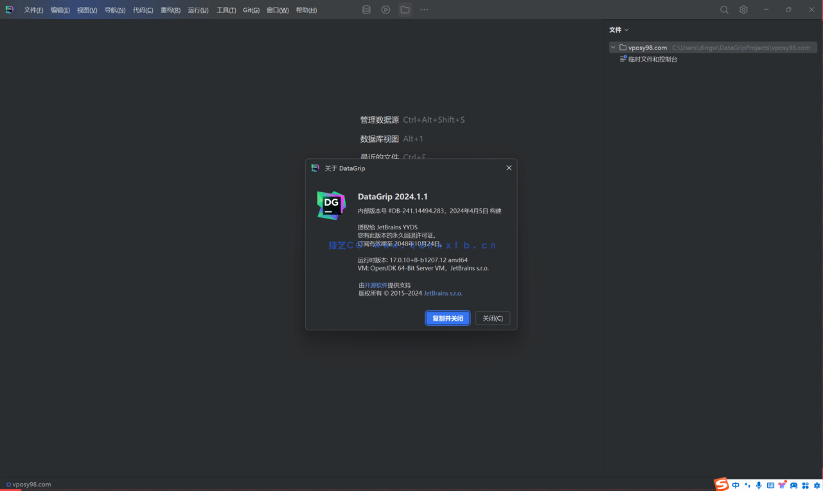
Task: Toggle Chinese/English input via 中 indicator
Action: tap(735, 484)
